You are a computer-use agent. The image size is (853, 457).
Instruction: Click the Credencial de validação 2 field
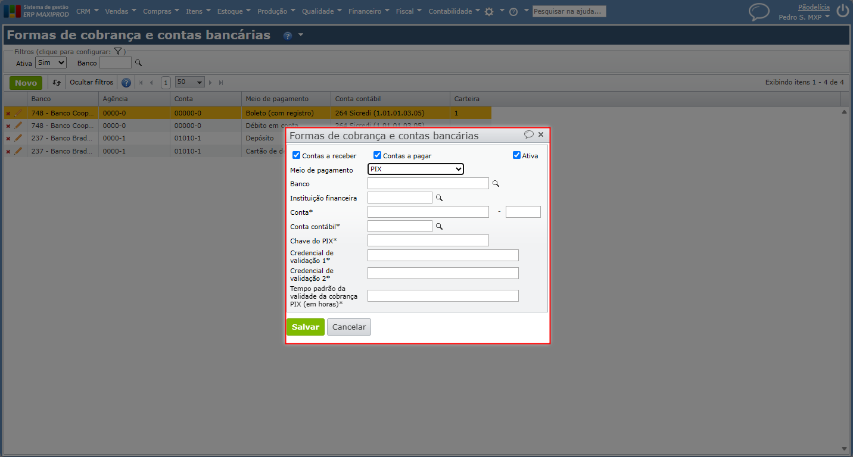click(443, 273)
